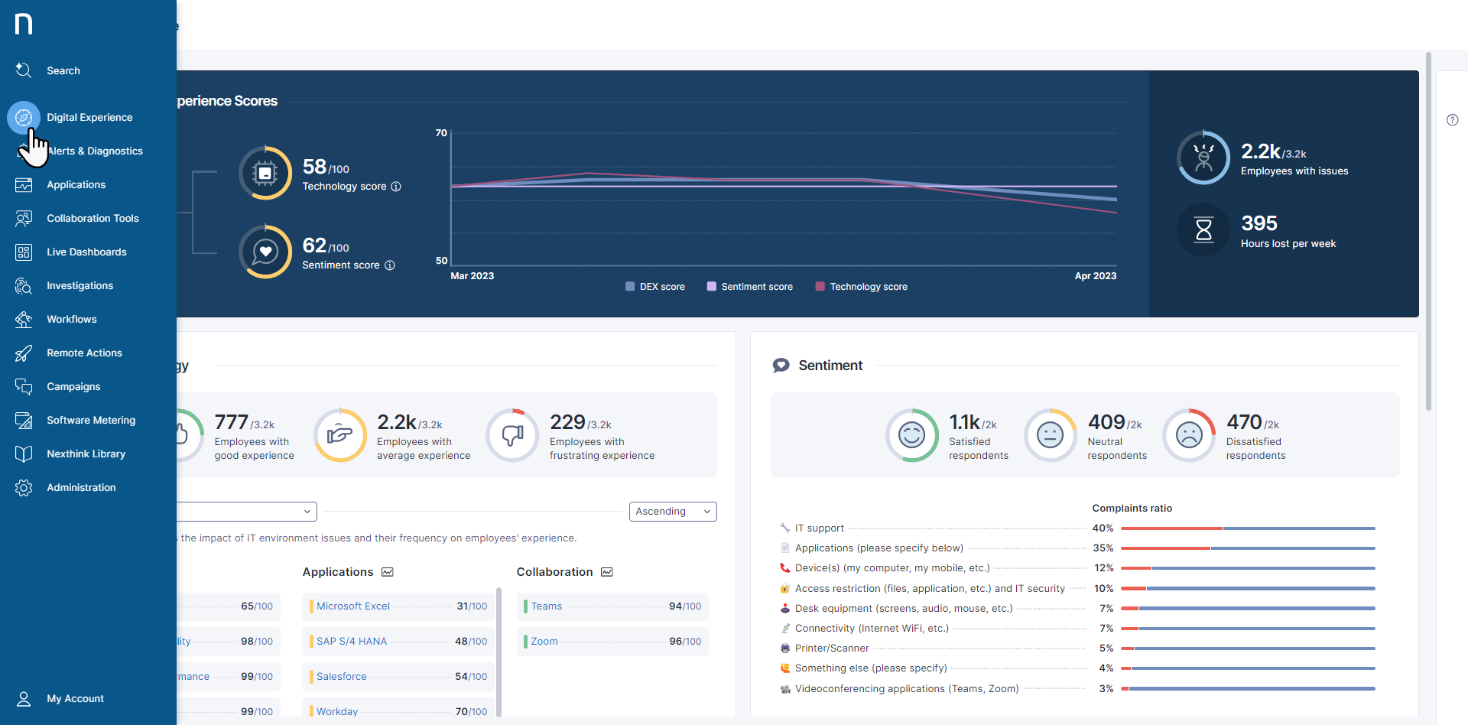The width and height of the screenshot is (1468, 725).
Task: Open the Ascending sort order dropdown
Action: [x=672, y=512]
